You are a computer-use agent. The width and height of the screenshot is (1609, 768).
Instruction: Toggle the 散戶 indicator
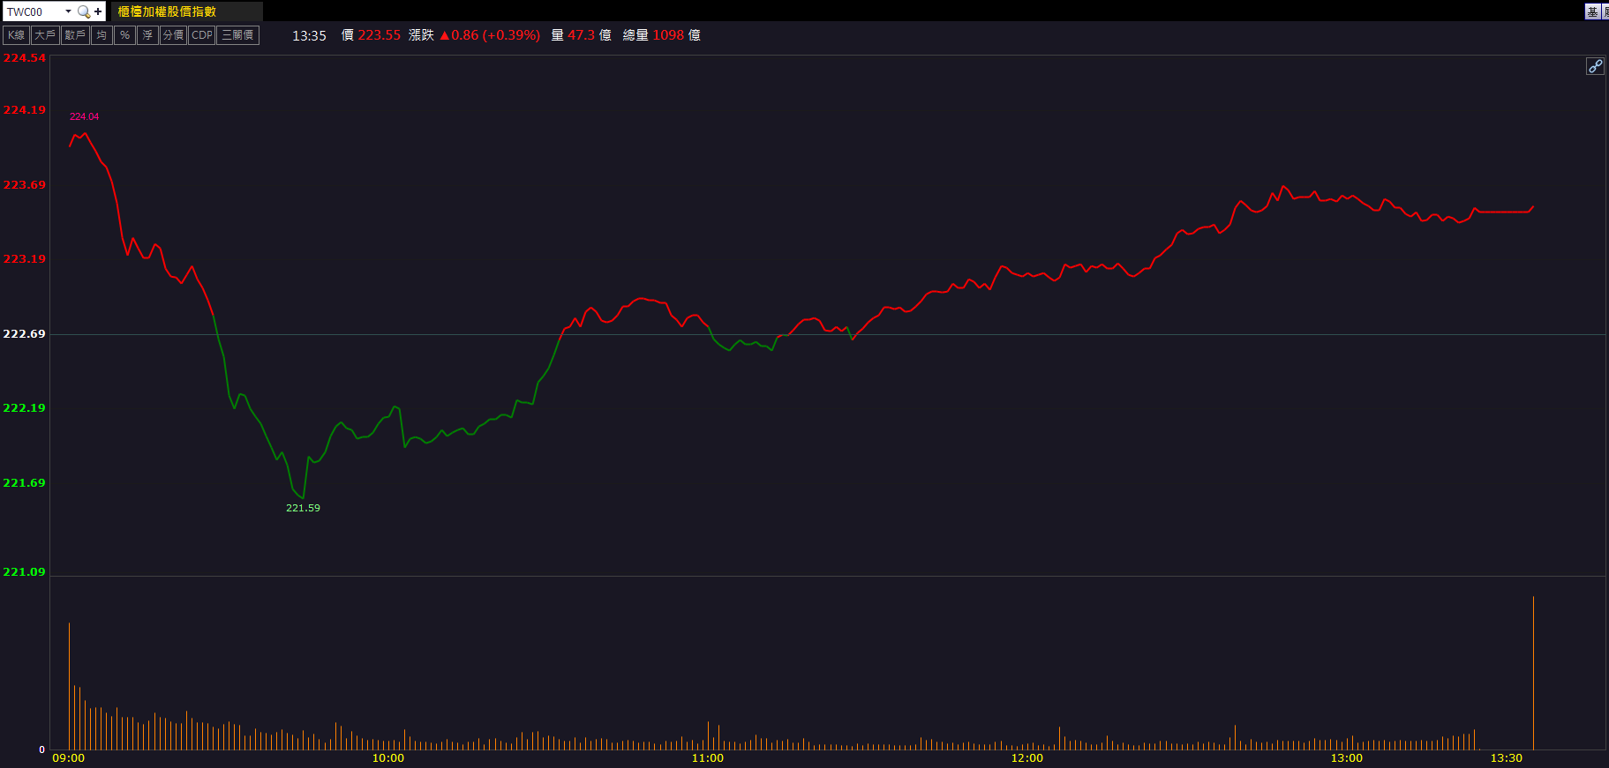coord(75,35)
